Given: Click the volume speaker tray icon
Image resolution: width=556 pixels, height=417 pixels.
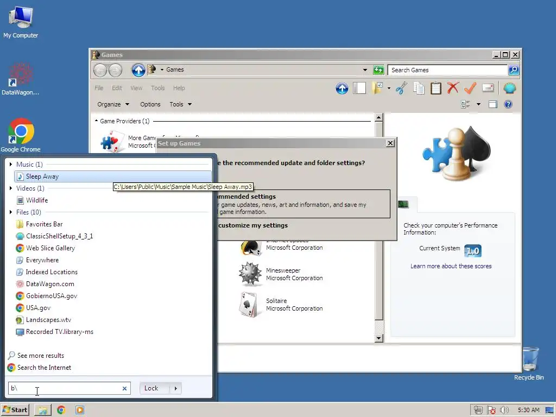Looking at the screenshot, I should [504, 410].
